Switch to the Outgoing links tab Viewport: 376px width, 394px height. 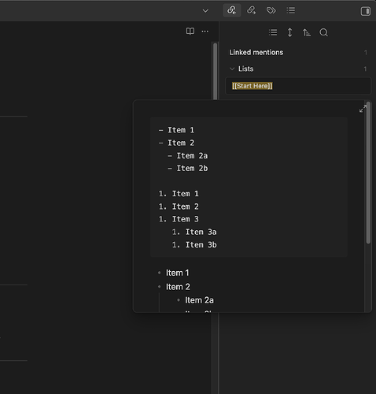click(x=252, y=10)
